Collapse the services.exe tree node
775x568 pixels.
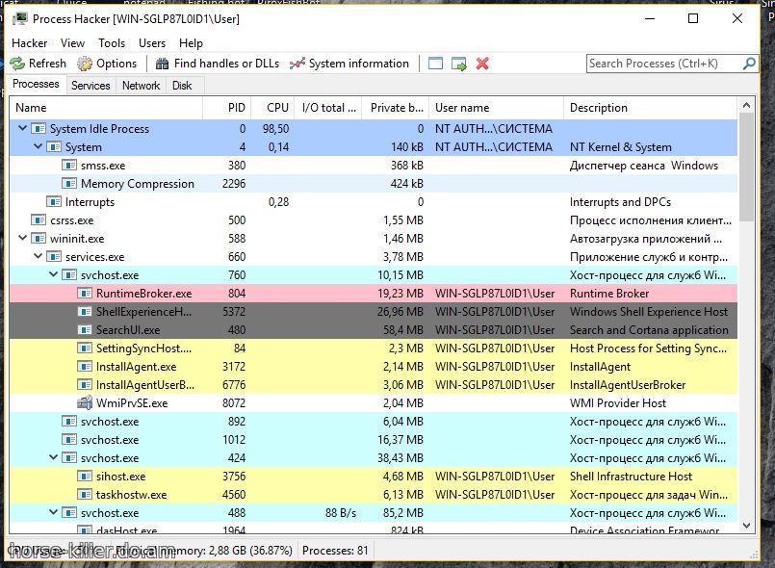tap(39, 256)
